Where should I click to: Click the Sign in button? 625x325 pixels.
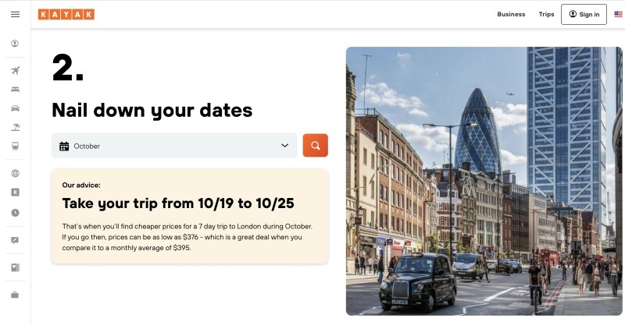584,14
